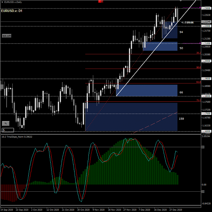Click the 0.00 indicator scale value
This screenshot has height=212, width=212.
[204, 185]
